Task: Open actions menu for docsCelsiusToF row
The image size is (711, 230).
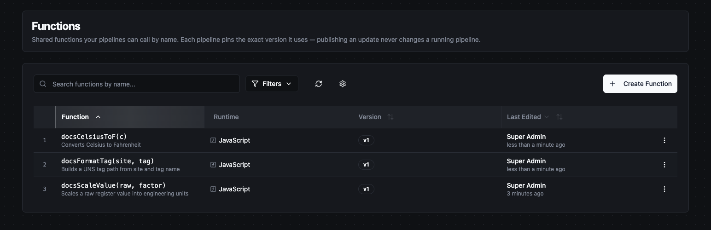Action: (664, 140)
